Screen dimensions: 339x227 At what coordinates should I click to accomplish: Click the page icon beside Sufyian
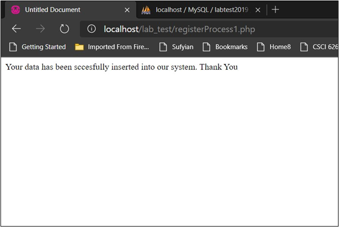(163, 47)
